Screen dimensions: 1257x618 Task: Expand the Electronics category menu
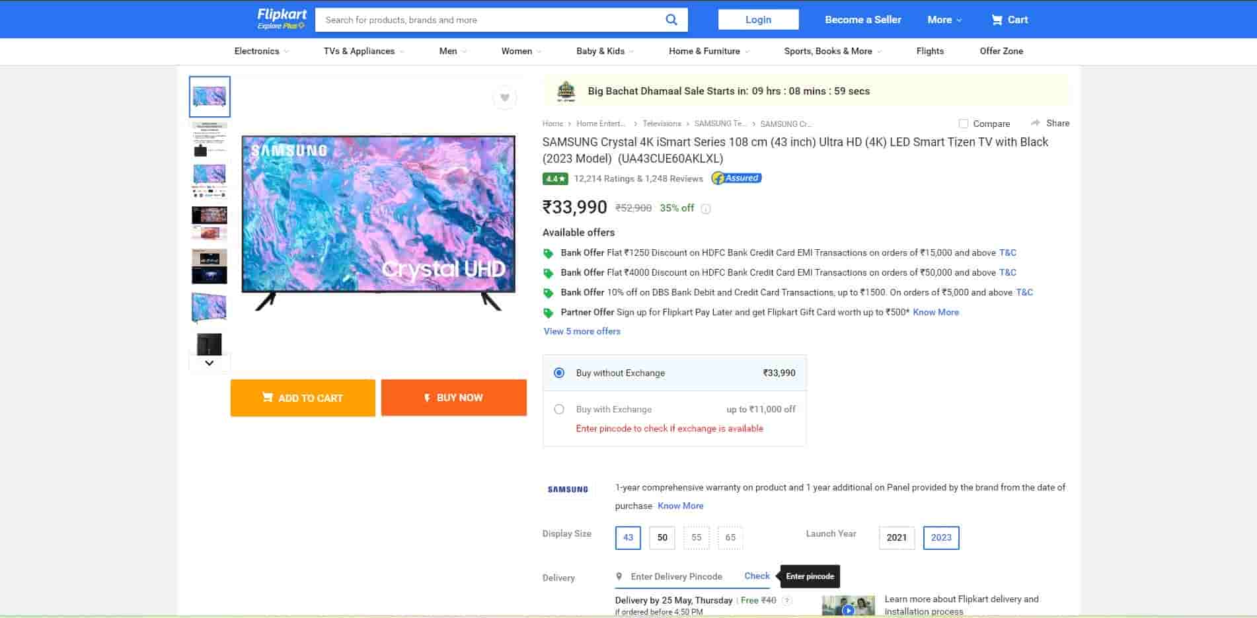point(261,51)
